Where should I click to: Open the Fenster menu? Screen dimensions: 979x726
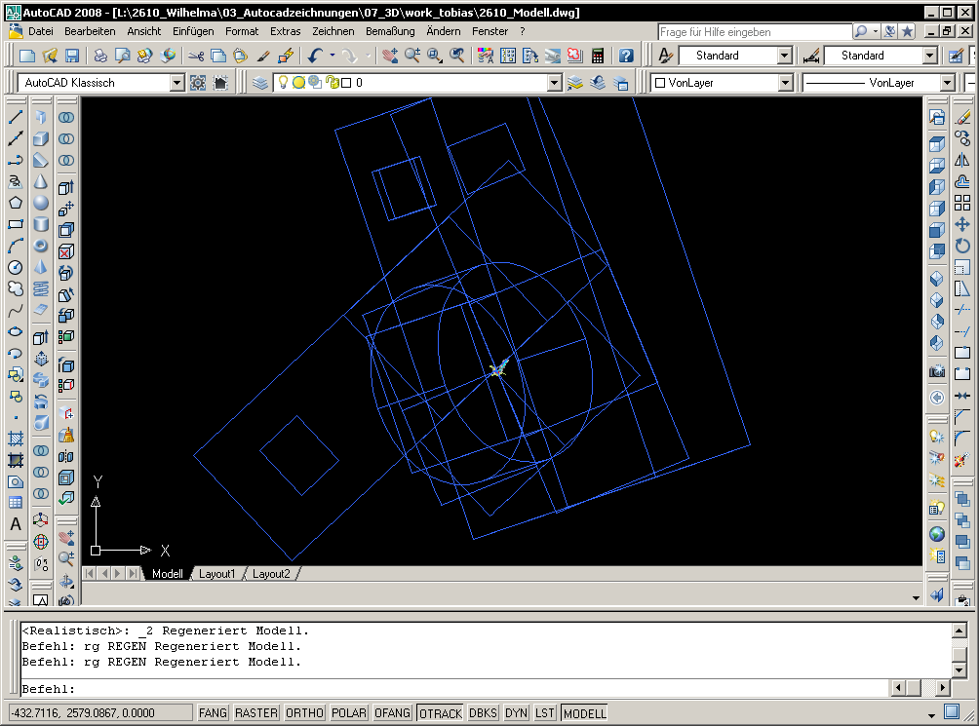tap(489, 31)
